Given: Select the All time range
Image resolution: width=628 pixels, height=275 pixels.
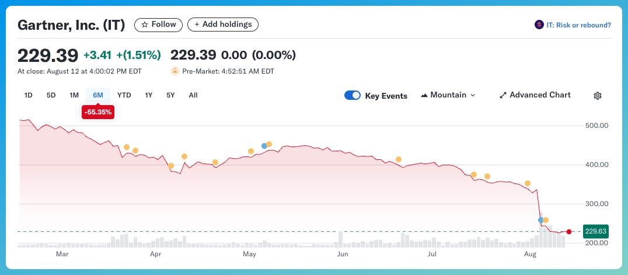Looking at the screenshot, I should tap(193, 95).
